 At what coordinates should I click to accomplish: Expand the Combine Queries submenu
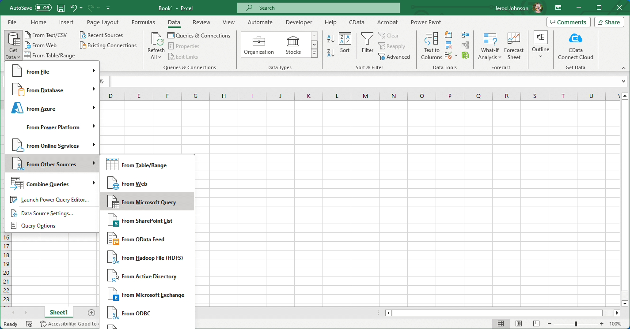coord(52,184)
